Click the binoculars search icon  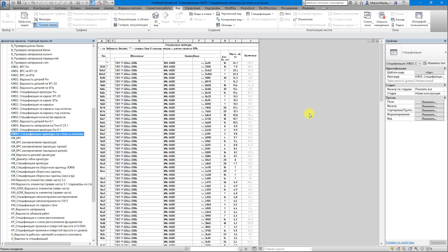tap(351, 3)
